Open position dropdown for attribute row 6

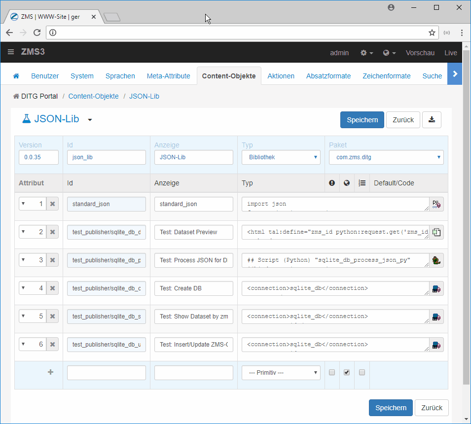(33, 345)
